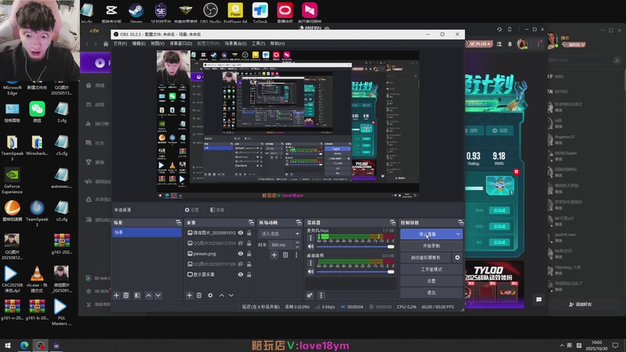The image size is (626, 352).
Task: Open Edit menu in OBS
Action: click(x=139, y=44)
